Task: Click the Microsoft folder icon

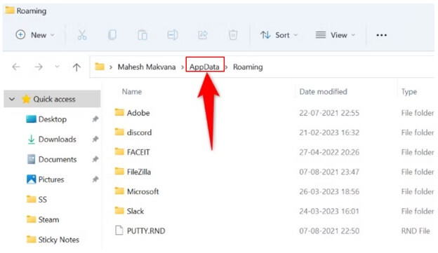Action: point(119,191)
